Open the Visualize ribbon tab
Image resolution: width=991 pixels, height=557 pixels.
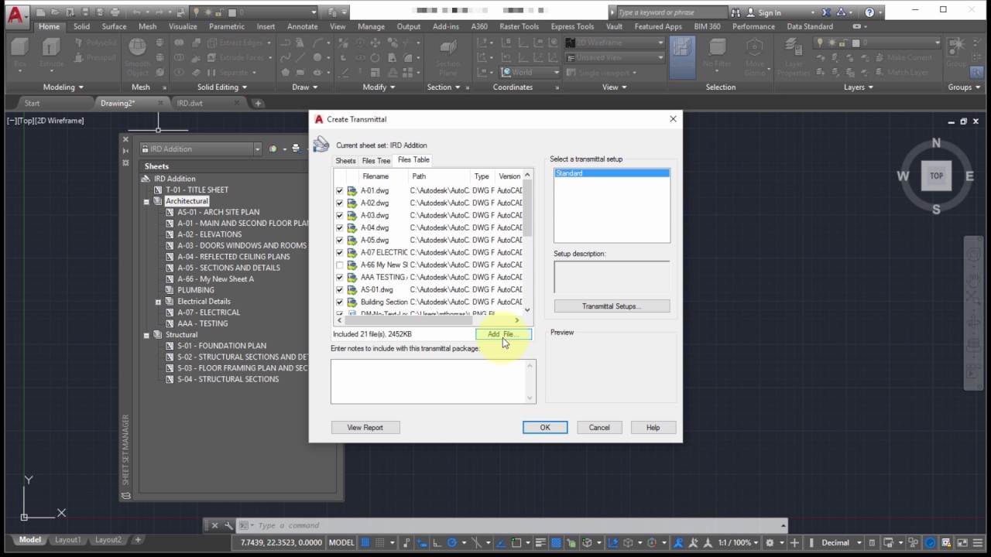183,26
